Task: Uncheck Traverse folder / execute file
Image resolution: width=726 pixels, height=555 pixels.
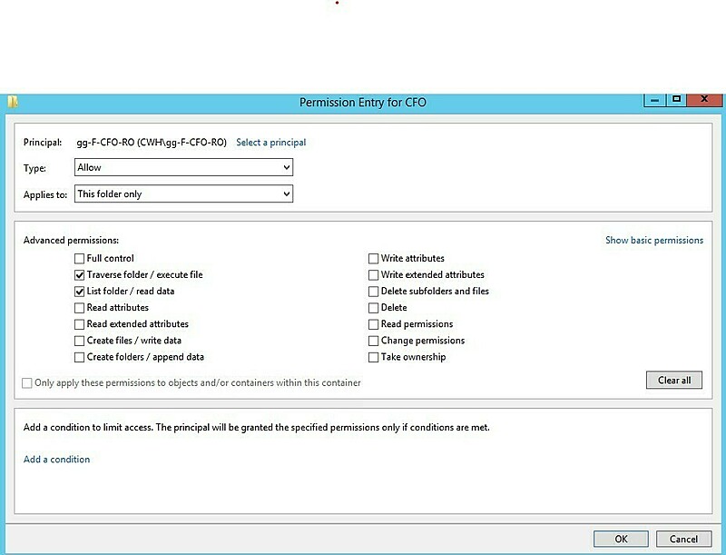Action: (x=79, y=275)
